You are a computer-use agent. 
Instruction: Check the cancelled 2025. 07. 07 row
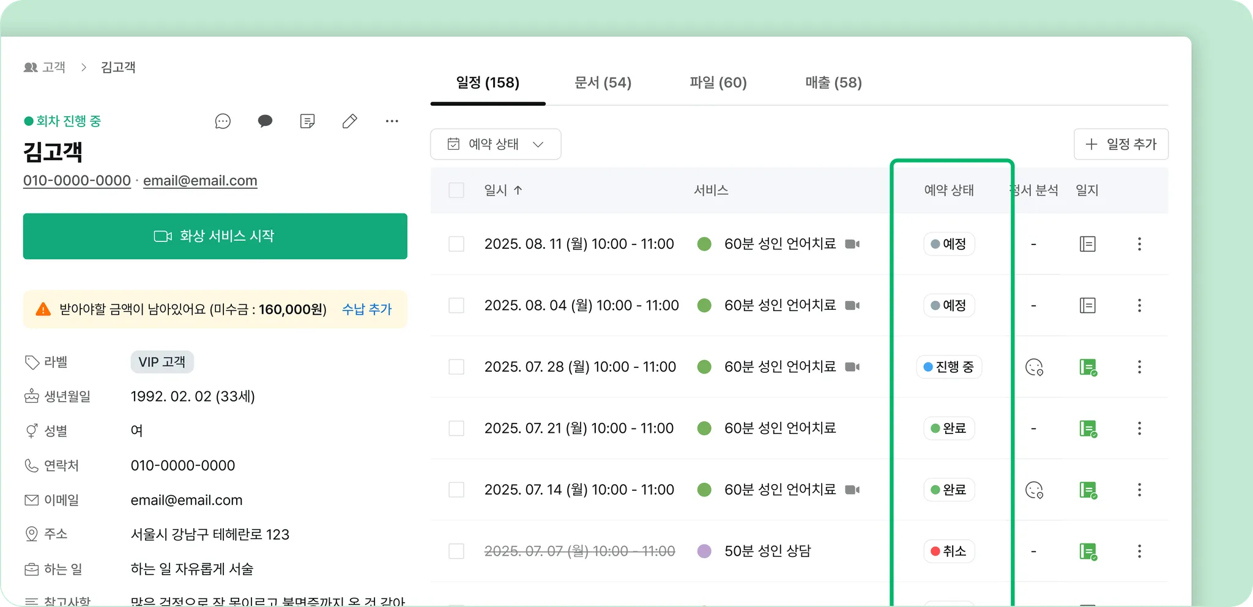tap(456, 551)
